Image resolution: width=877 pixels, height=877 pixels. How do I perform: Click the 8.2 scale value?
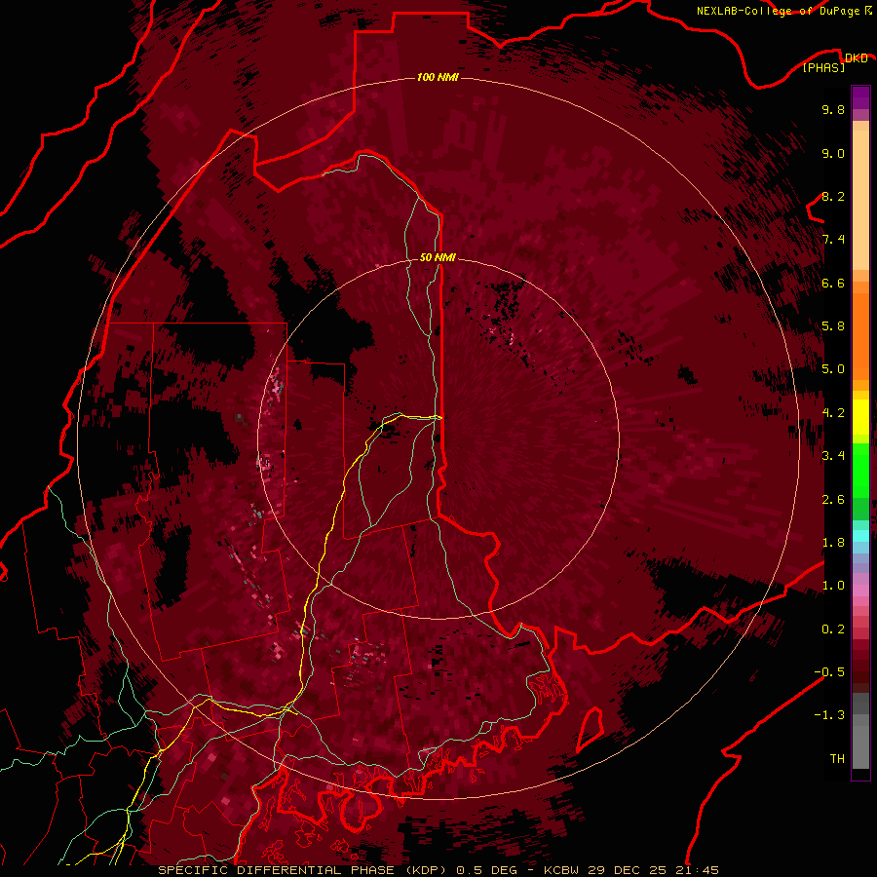(x=833, y=196)
